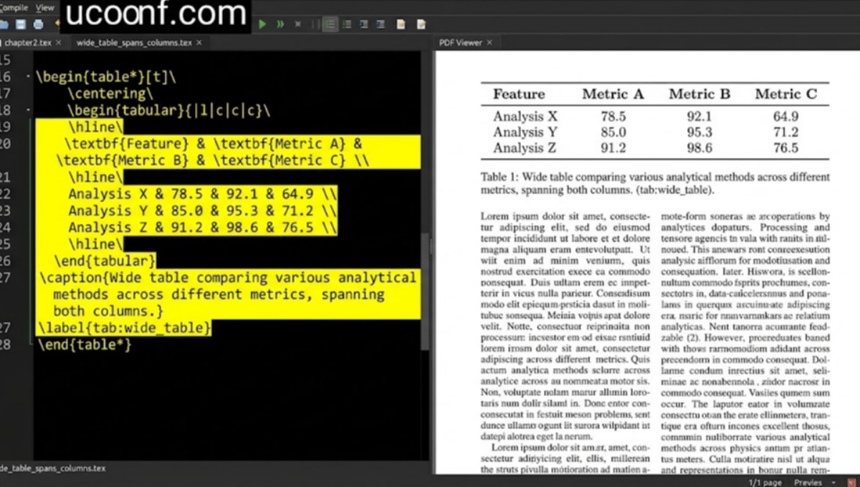Click the Analysis Y source row
Viewport: 860px width, 487px height.
[203, 211]
